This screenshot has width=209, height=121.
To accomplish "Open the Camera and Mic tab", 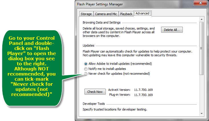I will point(106,14).
